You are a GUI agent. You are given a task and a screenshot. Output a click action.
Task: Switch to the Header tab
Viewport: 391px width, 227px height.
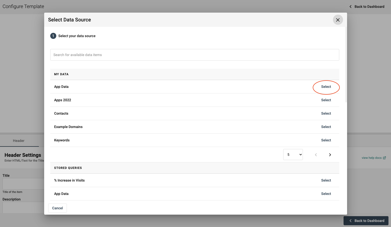tap(19, 141)
